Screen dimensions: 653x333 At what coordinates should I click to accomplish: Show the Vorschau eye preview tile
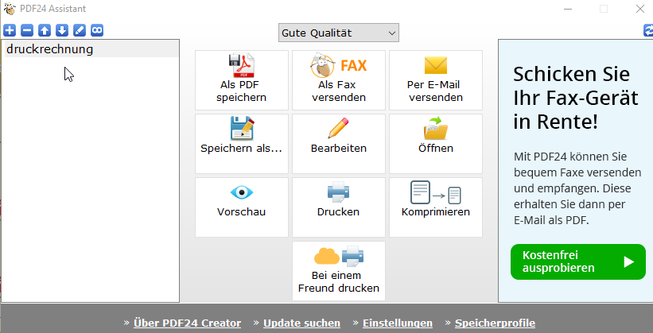tap(242, 207)
